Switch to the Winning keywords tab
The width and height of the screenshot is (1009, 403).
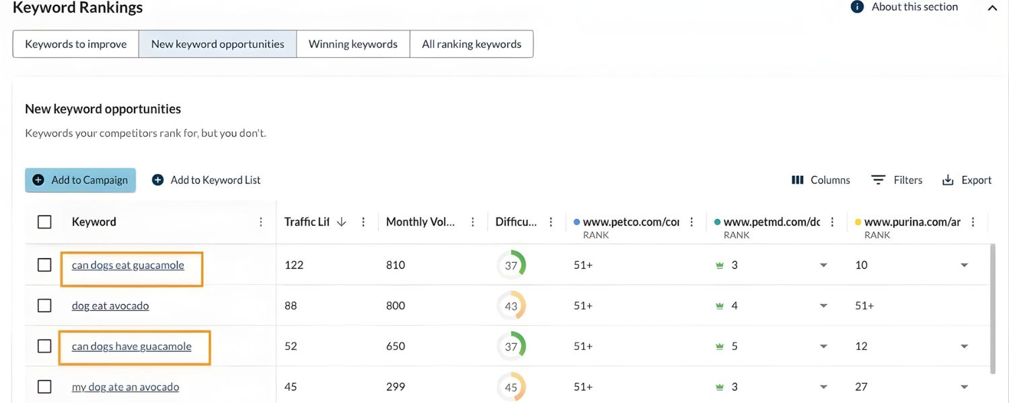tap(352, 44)
